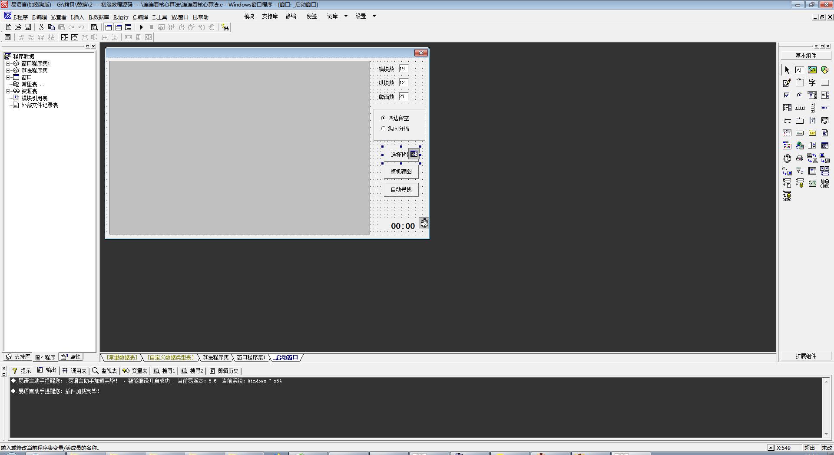Select the checkbox component in palette
This screenshot has height=455, width=834.
tap(787, 95)
